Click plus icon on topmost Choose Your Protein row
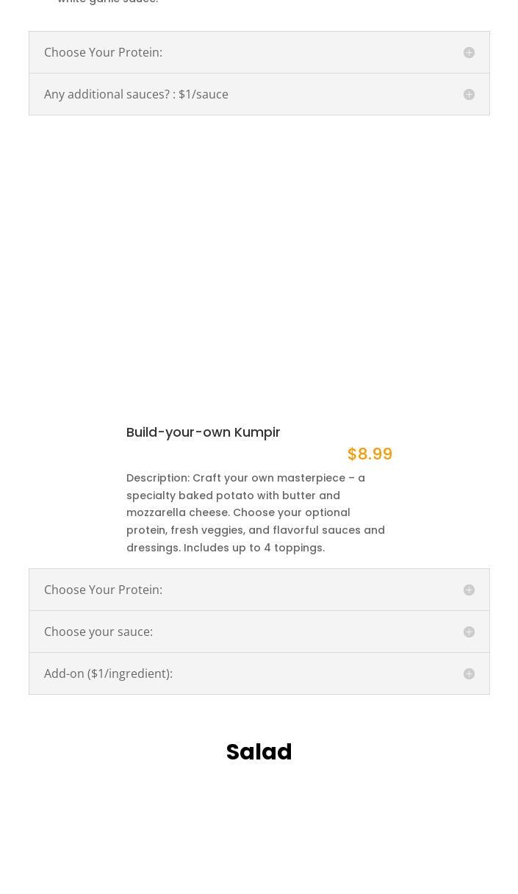This screenshot has width=518, height=894. click(469, 53)
